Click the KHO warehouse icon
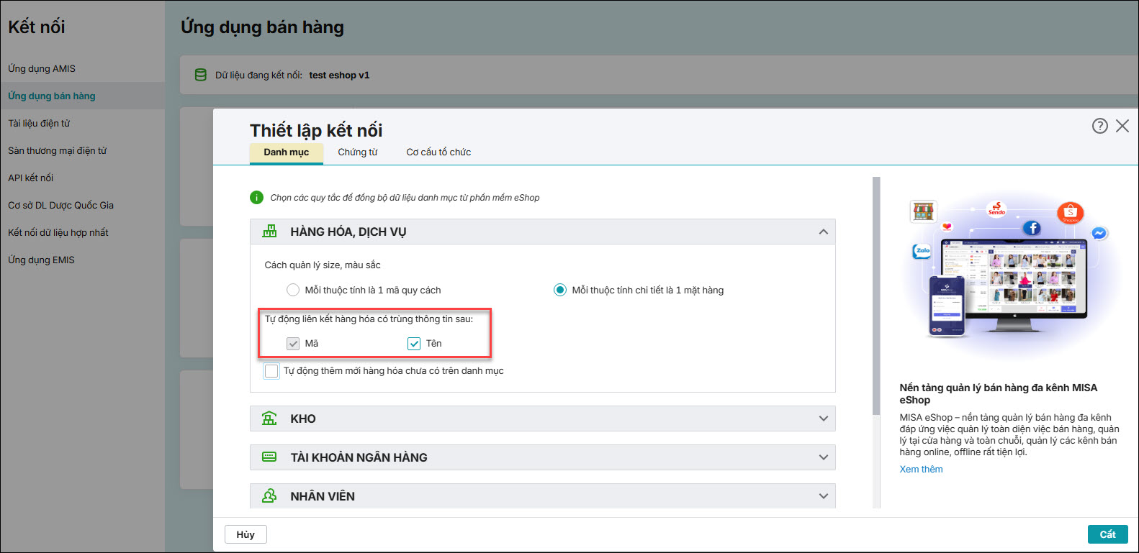Screen dimensions: 1139x553 [x=269, y=419]
